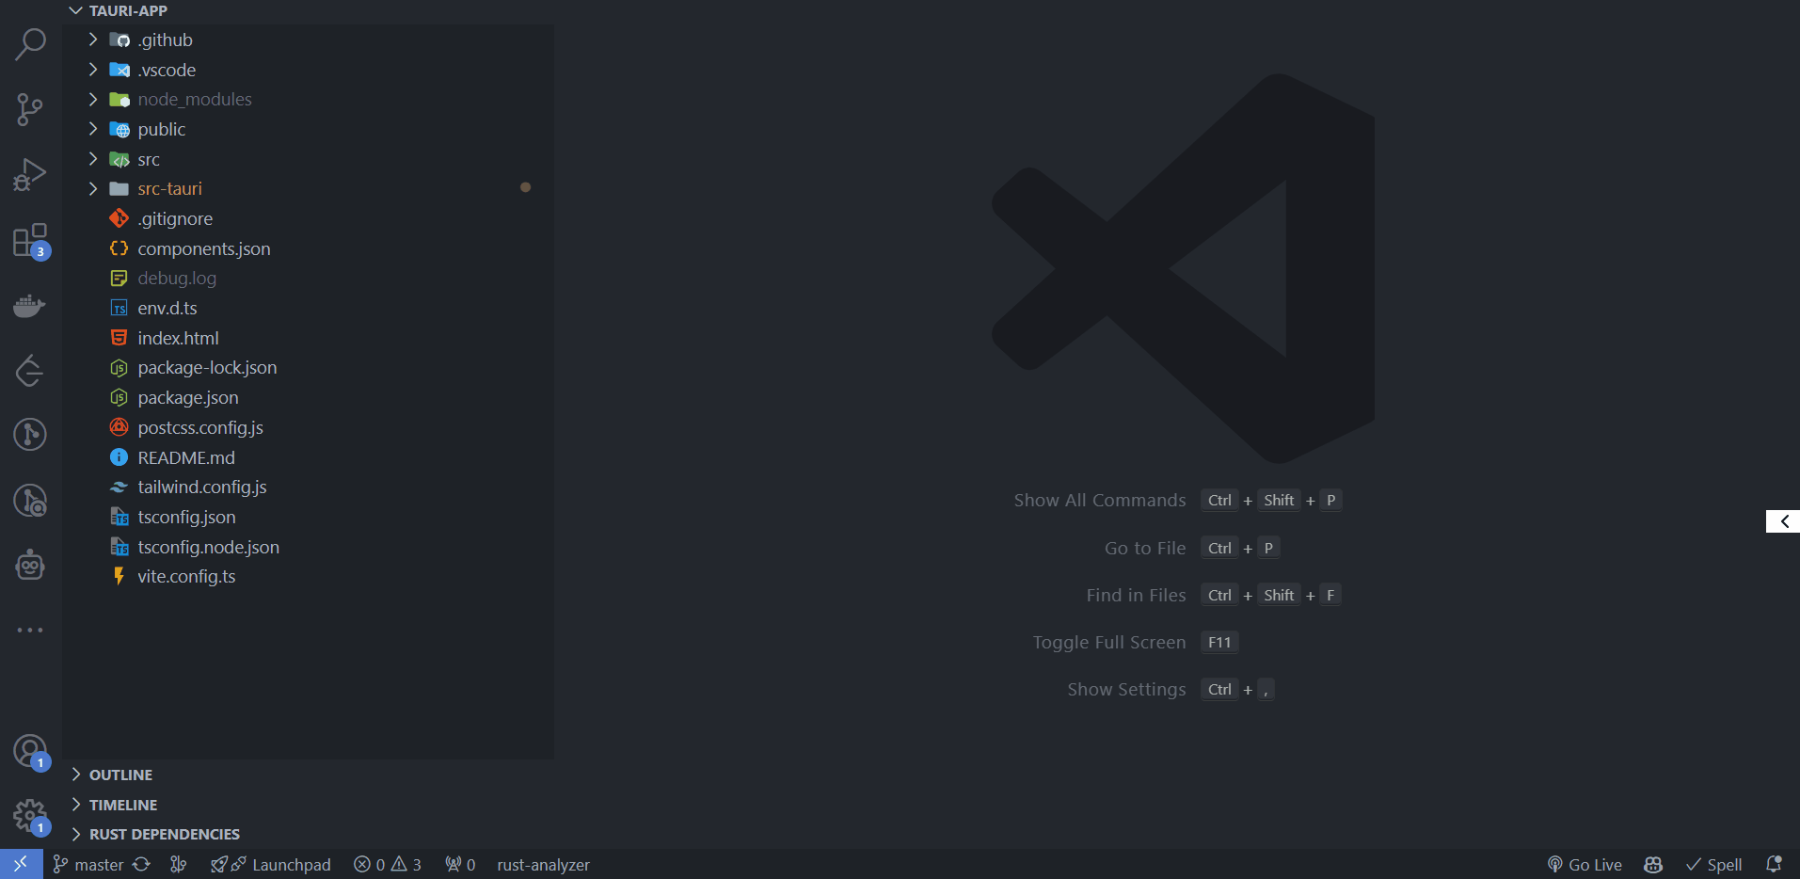Toggle the Spell checker status
The width and height of the screenshot is (1800, 879).
pyautogui.click(x=1714, y=865)
